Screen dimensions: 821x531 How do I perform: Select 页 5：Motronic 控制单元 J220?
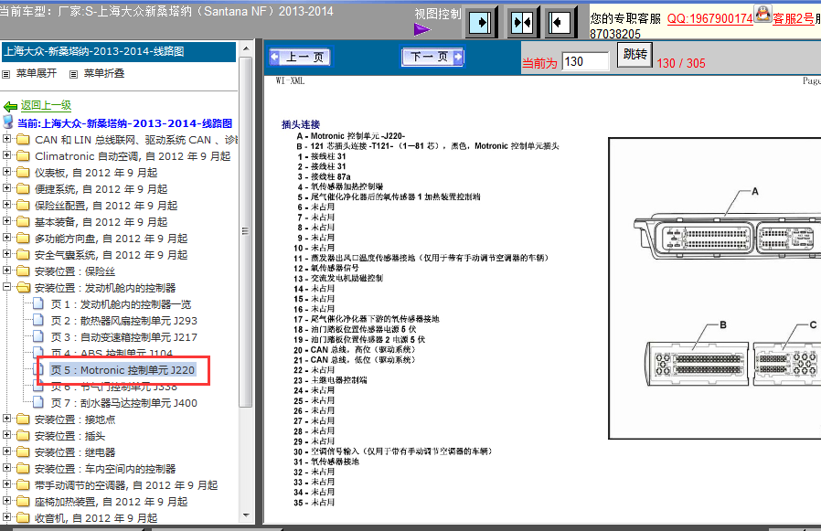(123, 370)
